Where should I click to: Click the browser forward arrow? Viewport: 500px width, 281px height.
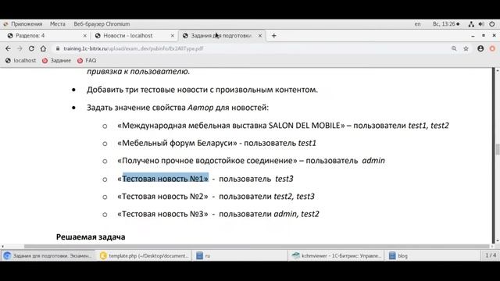[20, 48]
